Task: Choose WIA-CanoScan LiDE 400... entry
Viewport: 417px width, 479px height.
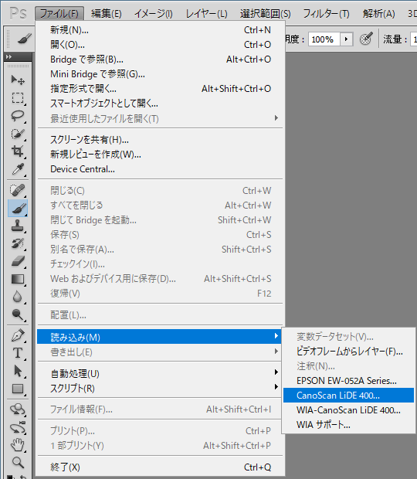Action: (x=348, y=410)
